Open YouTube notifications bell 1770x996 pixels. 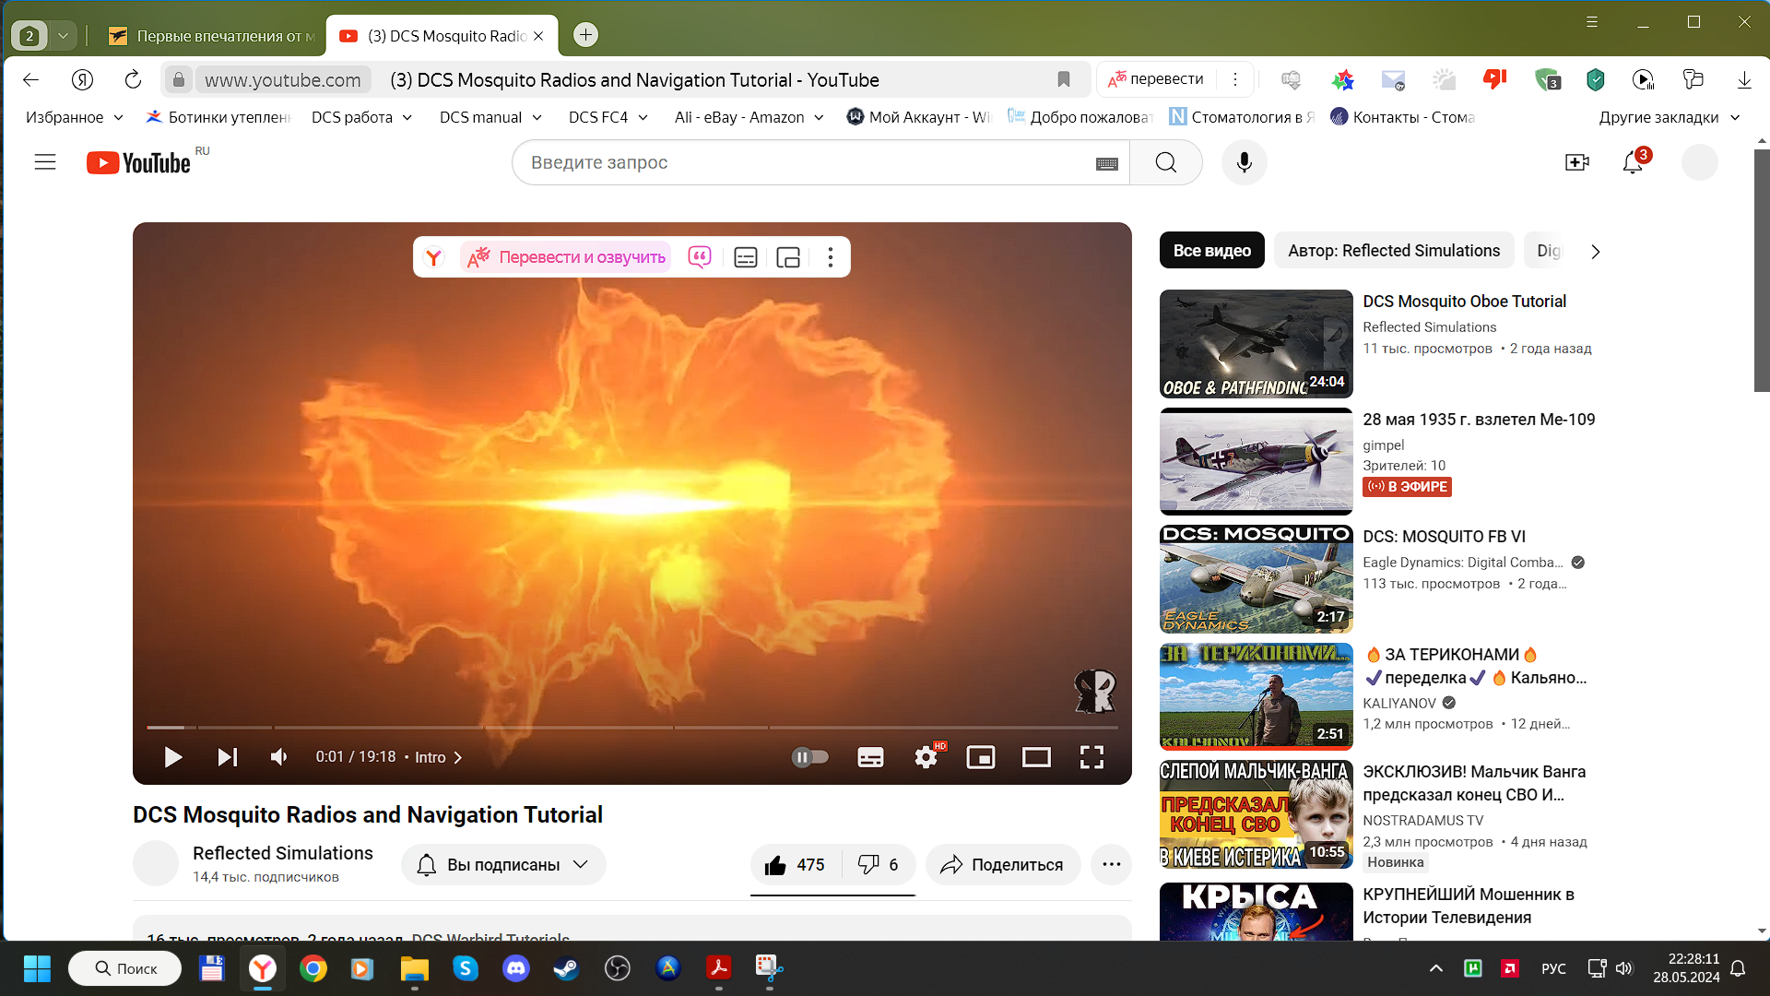click(1633, 162)
